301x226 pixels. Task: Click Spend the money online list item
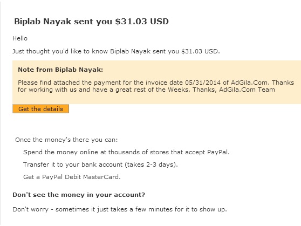tap(126, 152)
